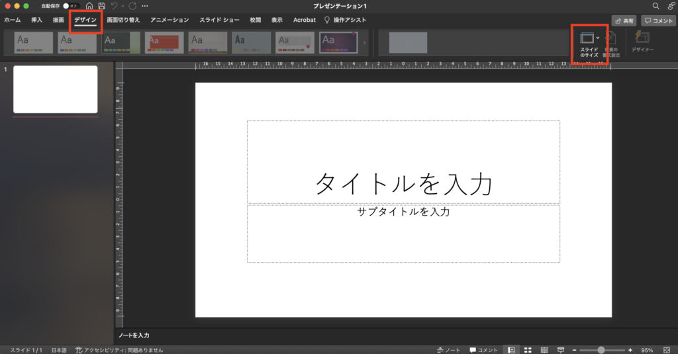Select normal view button in status bar
Viewport: 678px width, 354px height.
click(x=512, y=349)
